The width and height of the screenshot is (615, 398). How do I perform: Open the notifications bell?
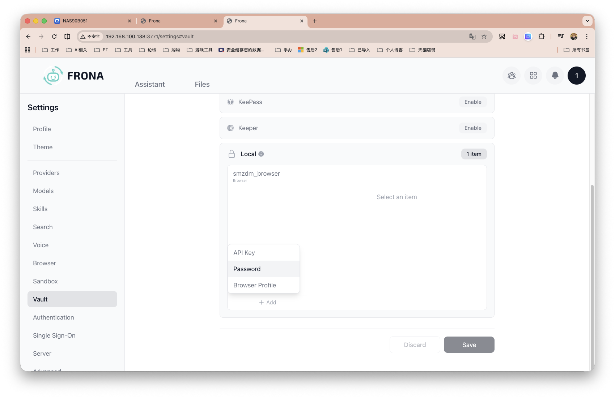pyautogui.click(x=555, y=76)
